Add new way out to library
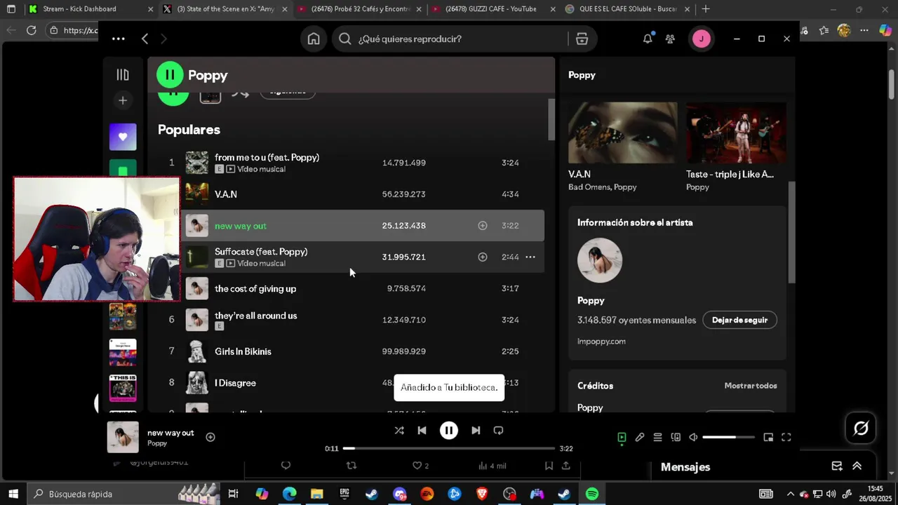898x505 pixels. pos(482,226)
